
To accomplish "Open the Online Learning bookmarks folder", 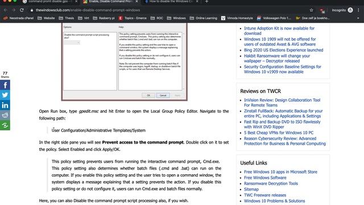I will (204, 18).
